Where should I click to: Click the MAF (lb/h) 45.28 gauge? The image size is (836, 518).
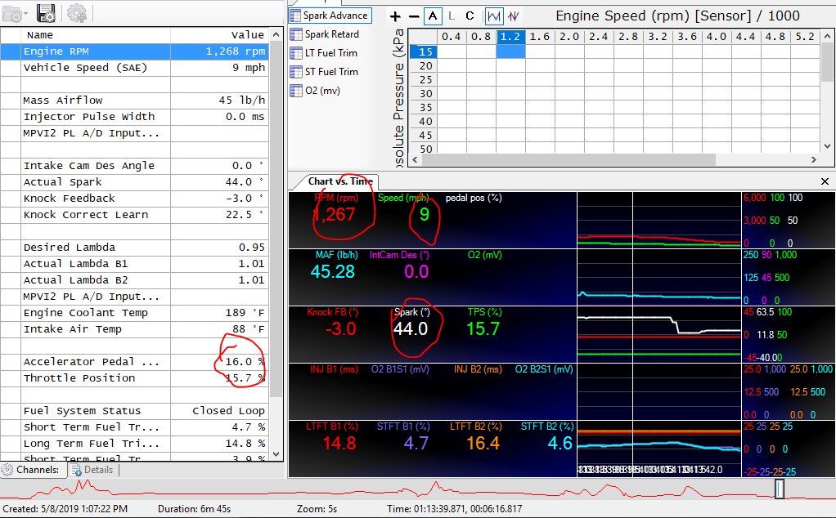tap(333, 265)
